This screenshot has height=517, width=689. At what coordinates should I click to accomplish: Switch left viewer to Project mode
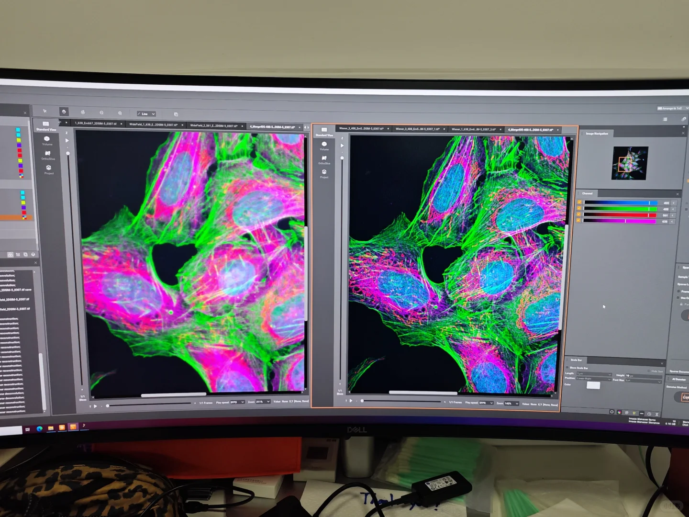click(49, 169)
